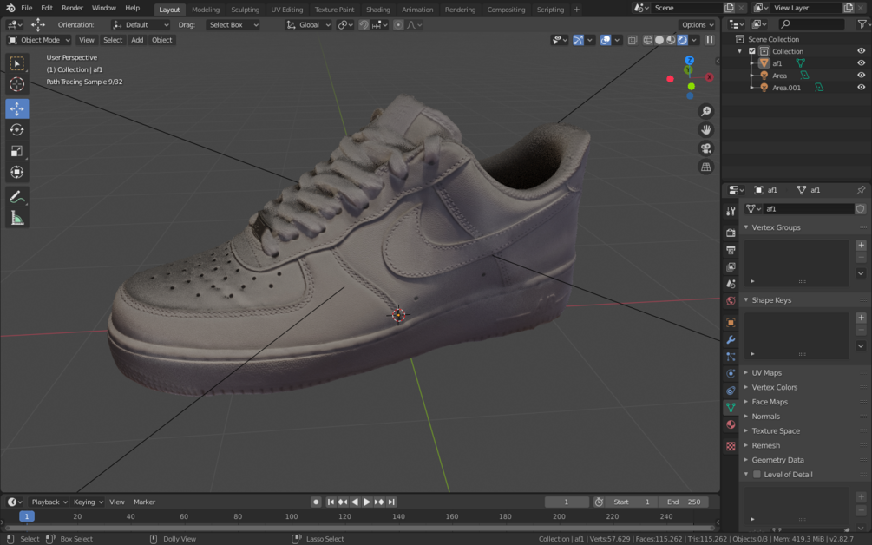
Task: Switch orthographic/perspective grid icon
Action: click(705, 167)
